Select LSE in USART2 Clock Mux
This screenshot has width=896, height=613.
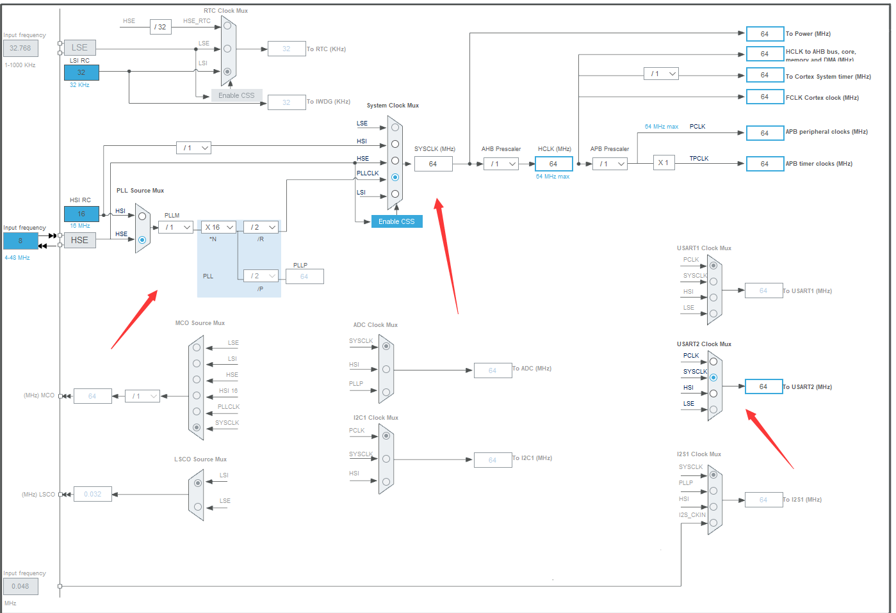(713, 410)
